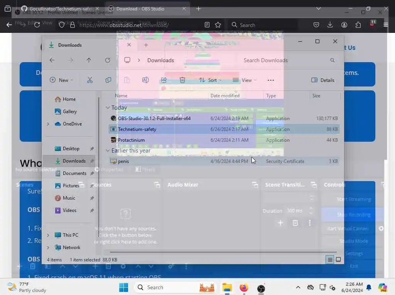395x295 pixels.
Task: Show hidden system tray icons
Action: 298,287
